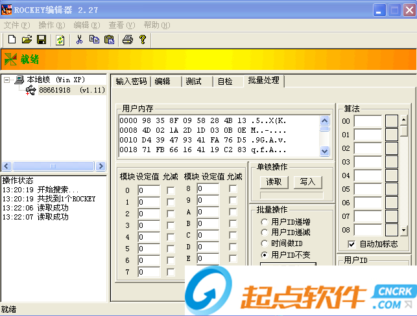
Task: Click user memory scrollbar up arrow
Action: click(324, 121)
